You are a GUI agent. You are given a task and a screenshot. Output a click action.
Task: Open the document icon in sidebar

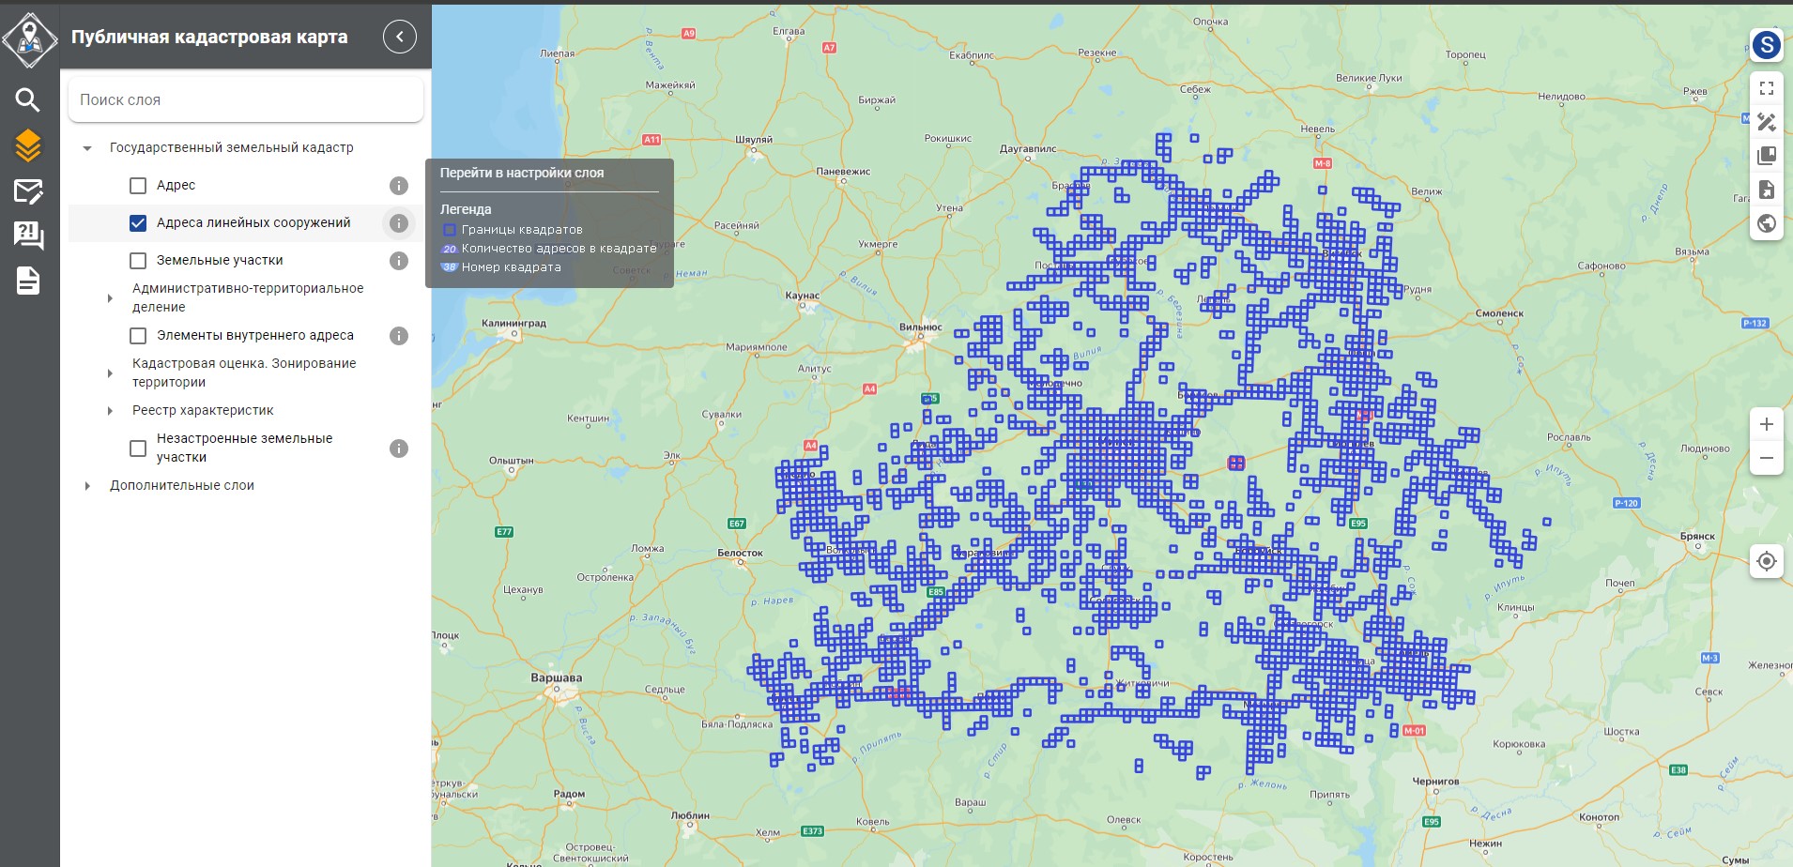click(28, 281)
